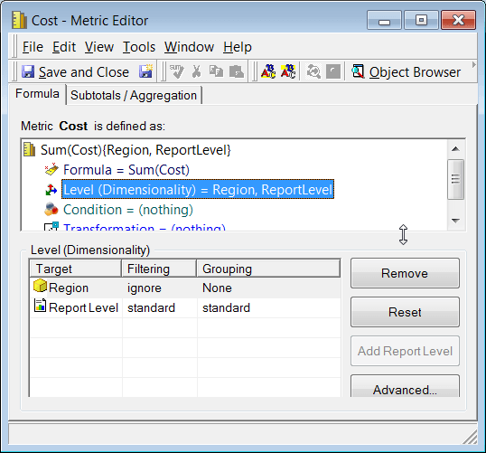
Task: Click the Reset button
Action: coord(405,312)
